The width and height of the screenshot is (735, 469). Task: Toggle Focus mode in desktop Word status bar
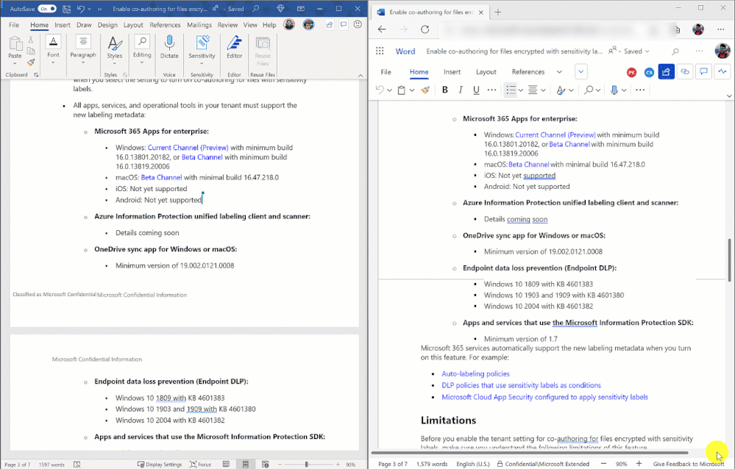pyautogui.click(x=200, y=465)
